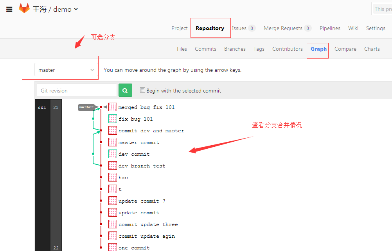Expand the demo project dropdown arrow
Image resolution: width=392 pixels, height=251 pixels.
(76, 9)
